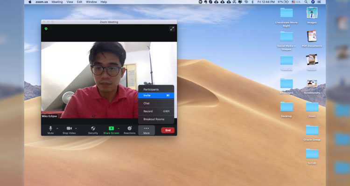Click the Bluetooth status icon
Screen dimensions: 350x186
[252, 2]
